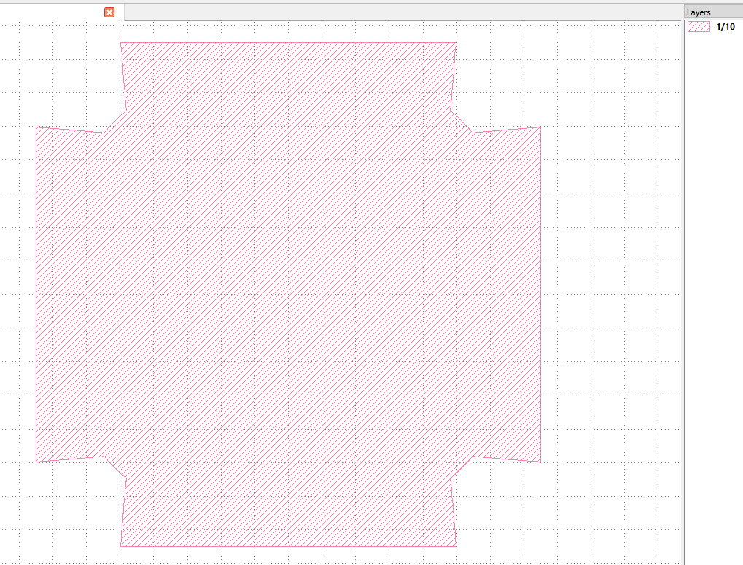Click the Layers panel header
This screenshot has width=743, height=565.
[x=714, y=12]
